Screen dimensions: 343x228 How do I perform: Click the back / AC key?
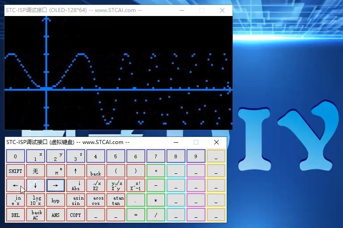36,215
